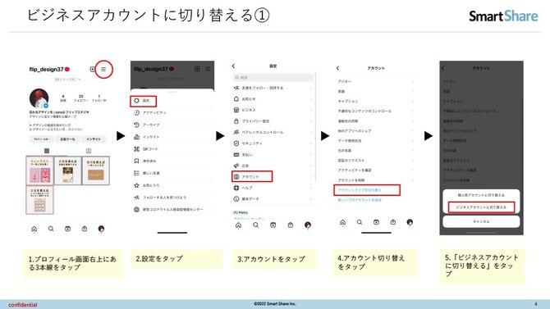
Task: Go back using arrow on the white アカウント screen
Action: (337, 68)
